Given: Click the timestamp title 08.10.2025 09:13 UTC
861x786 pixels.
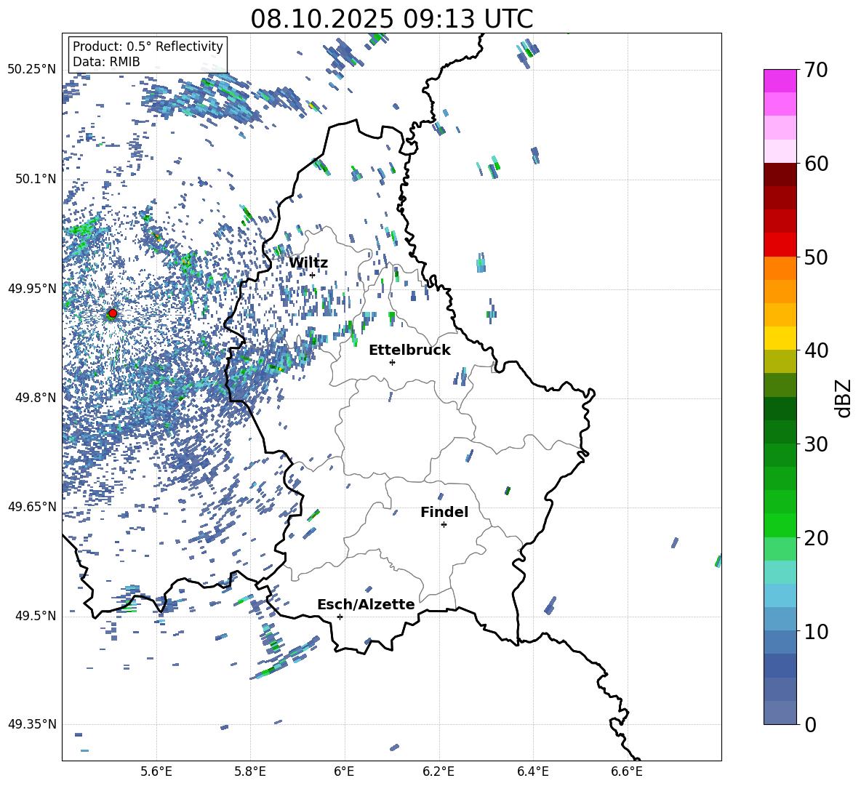Looking at the screenshot, I should (391, 19).
